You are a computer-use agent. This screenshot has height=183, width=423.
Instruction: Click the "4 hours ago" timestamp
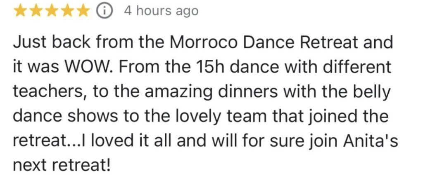pyautogui.click(x=161, y=11)
